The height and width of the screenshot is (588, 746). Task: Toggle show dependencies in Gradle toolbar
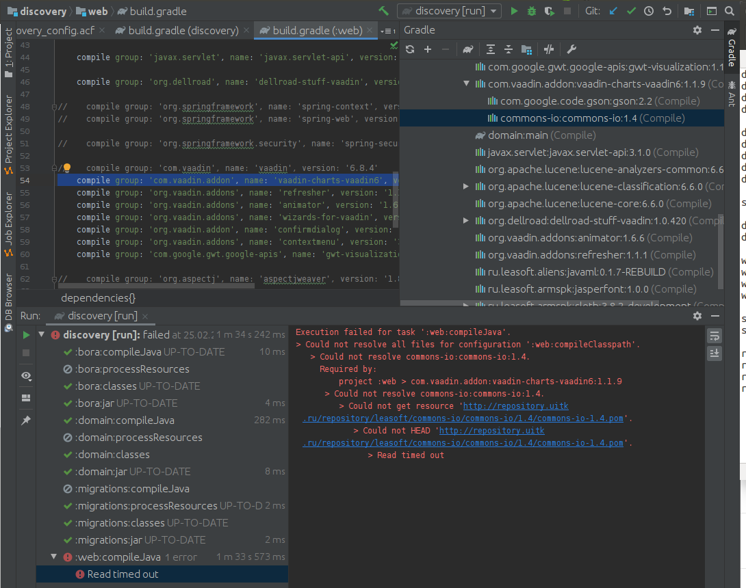coord(527,49)
